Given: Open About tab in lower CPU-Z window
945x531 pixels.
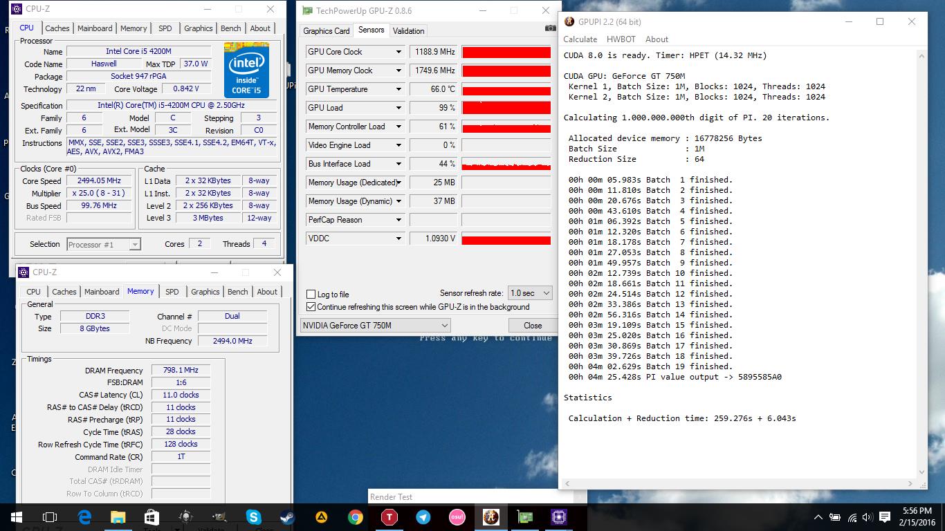Looking at the screenshot, I should (x=267, y=292).
